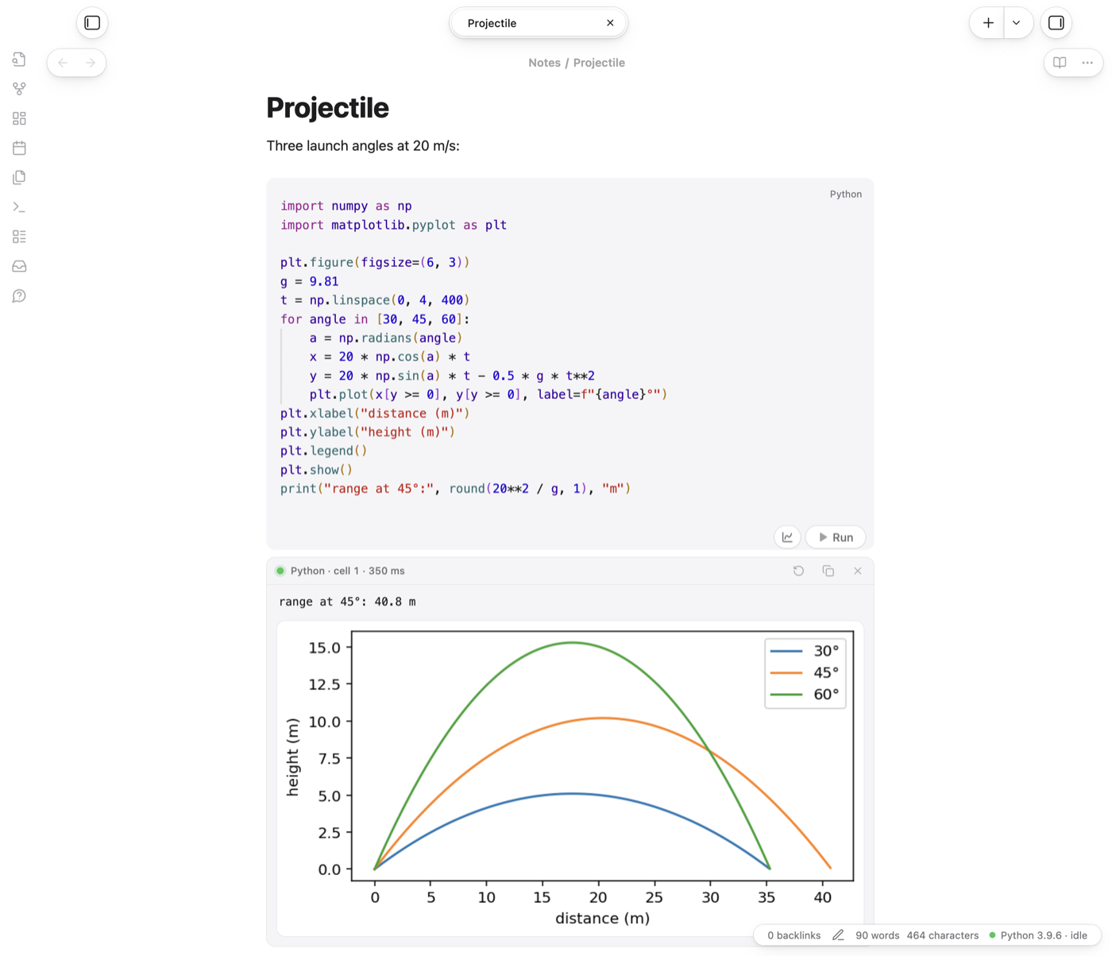Open the graph view sidebar icon
The width and height of the screenshot is (1112, 956).
(19, 89)
